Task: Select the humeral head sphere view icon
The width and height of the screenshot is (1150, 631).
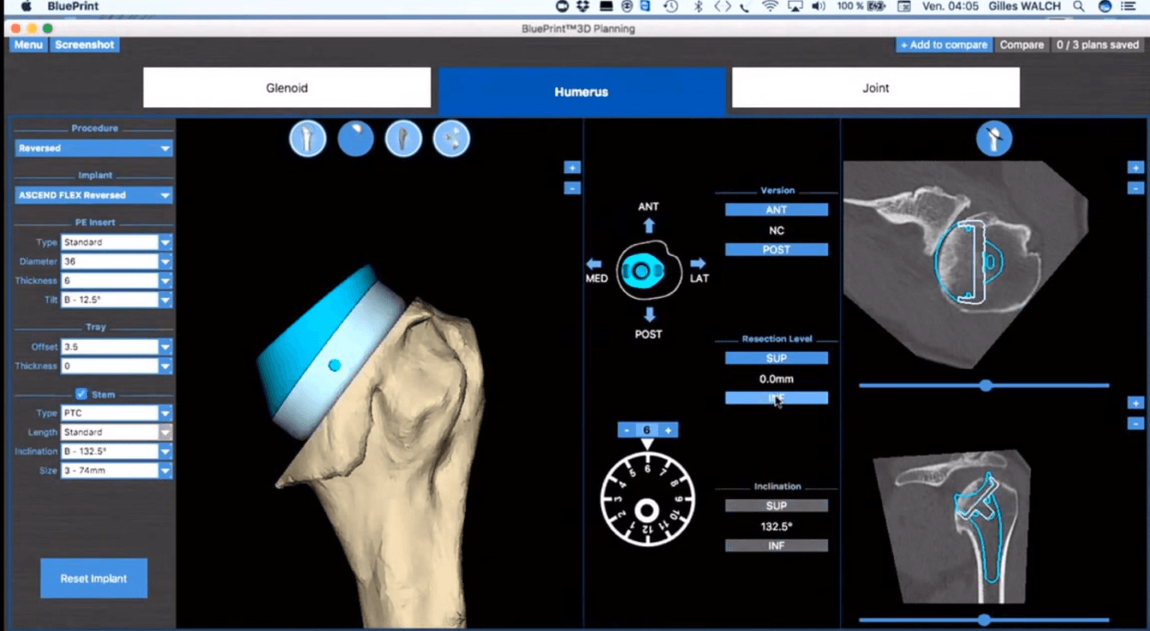Action: (355, 138)
